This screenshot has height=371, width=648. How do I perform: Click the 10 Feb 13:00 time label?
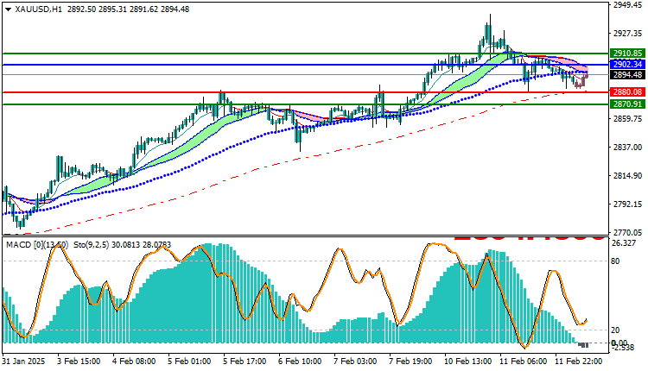468,362
